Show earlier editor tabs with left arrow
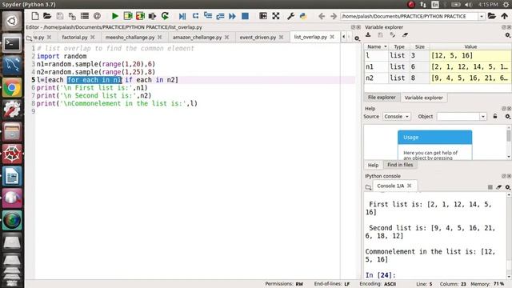This screenshot has height=288, width=512. click(343, 37)
